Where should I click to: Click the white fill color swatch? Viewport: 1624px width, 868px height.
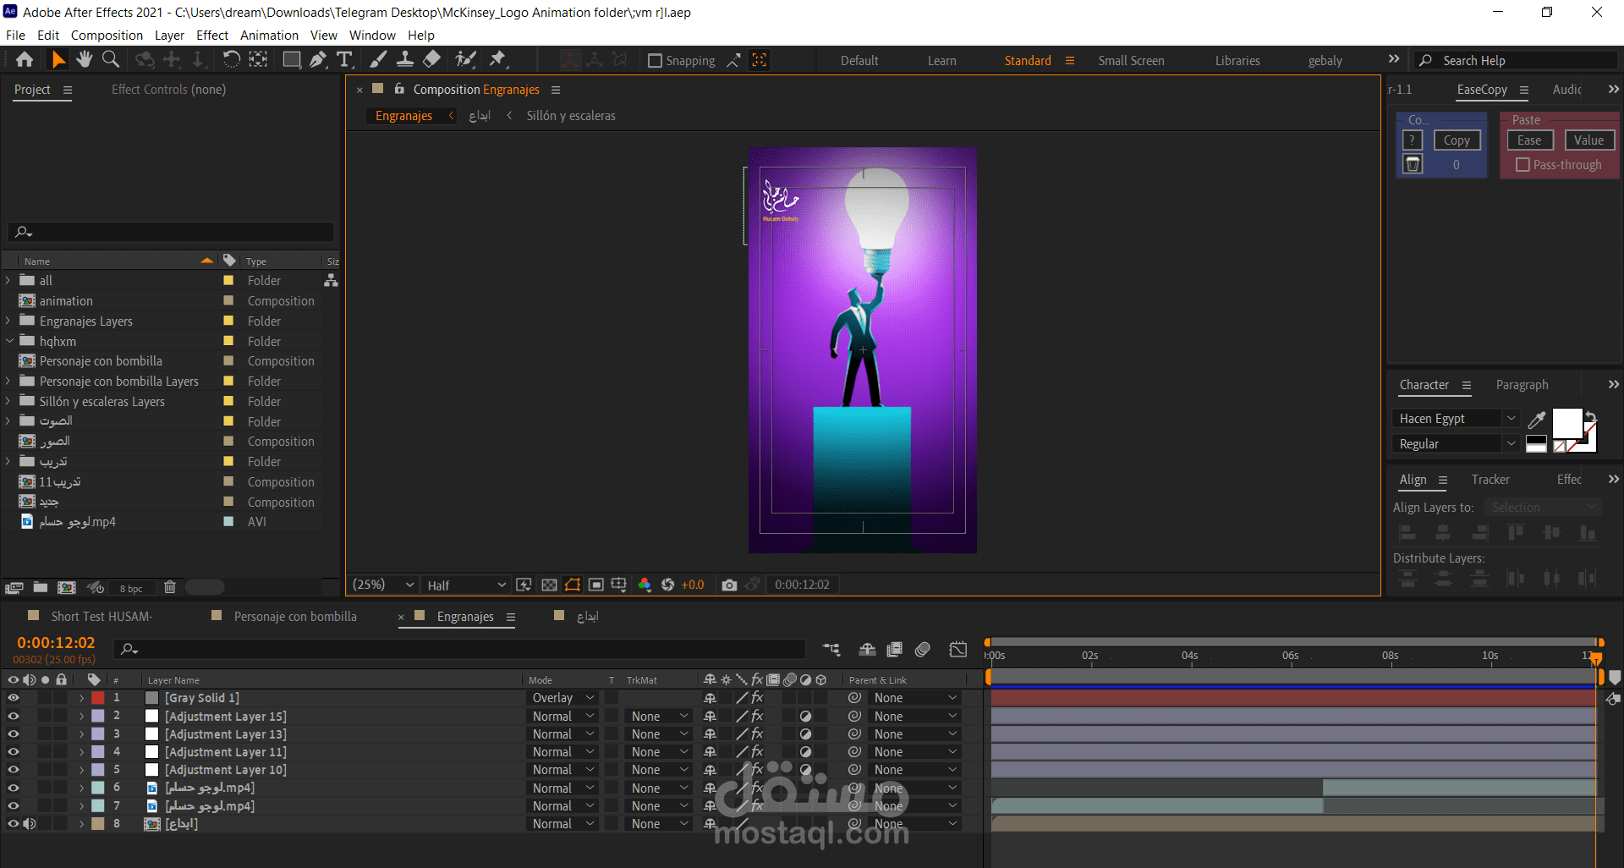1566,423
